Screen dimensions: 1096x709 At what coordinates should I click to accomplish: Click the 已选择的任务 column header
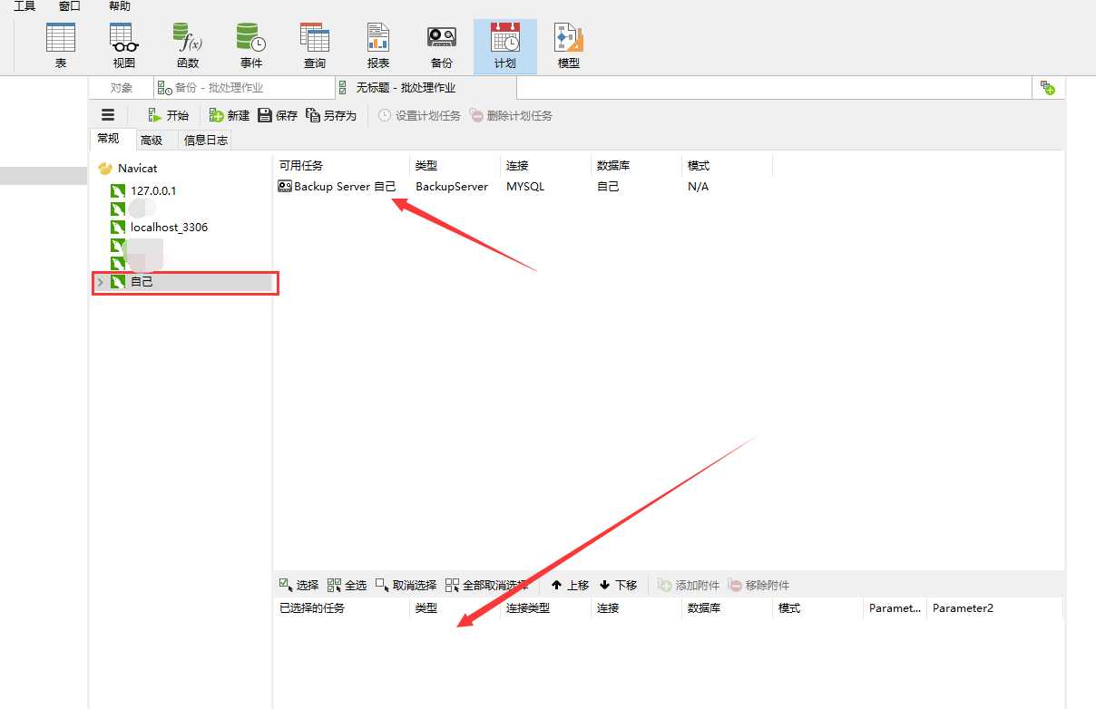coord(341,608)
